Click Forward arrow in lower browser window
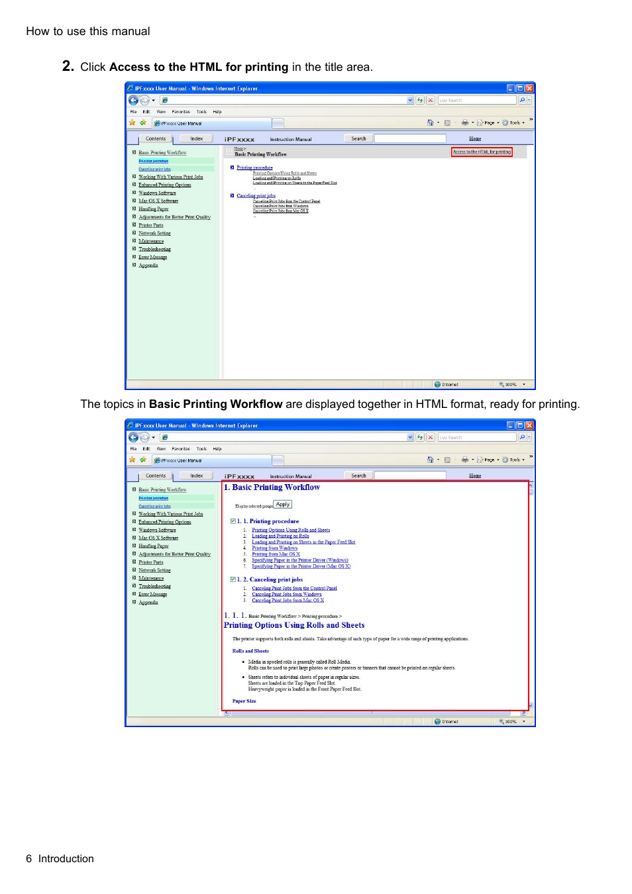 (x=144, y=437)
